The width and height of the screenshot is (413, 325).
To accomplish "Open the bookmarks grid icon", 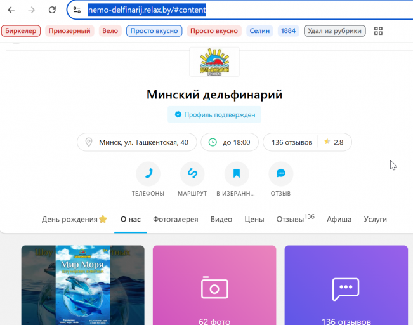I will pos(378,31).
